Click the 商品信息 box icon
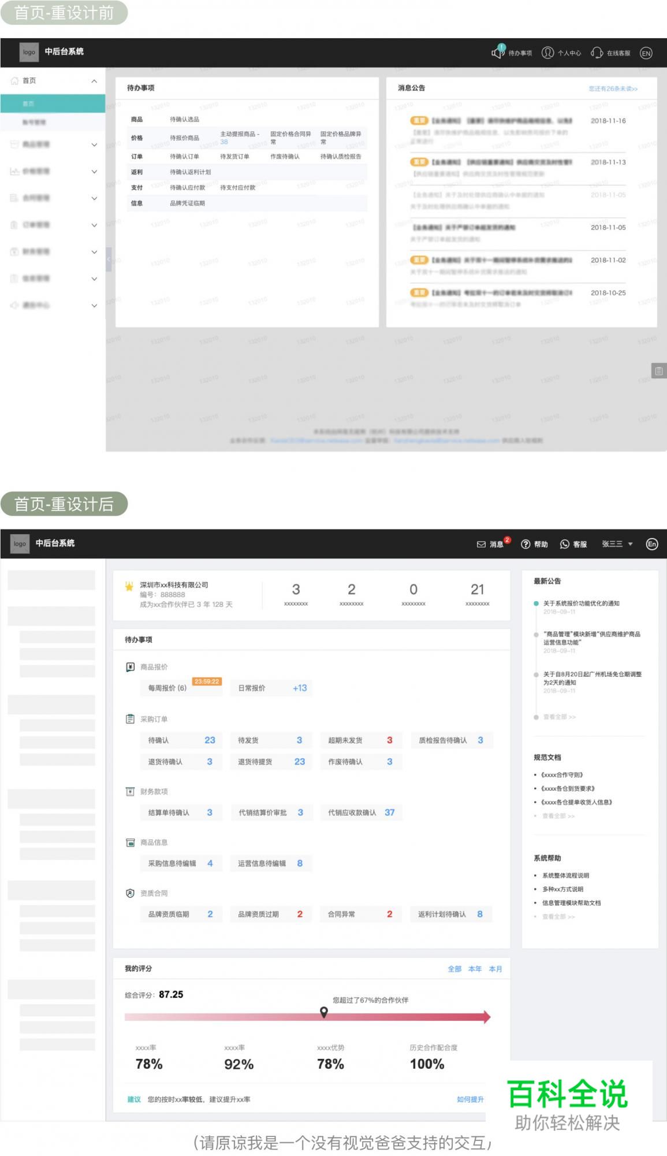The image size is (667, 1156). (x=130, y=842)
